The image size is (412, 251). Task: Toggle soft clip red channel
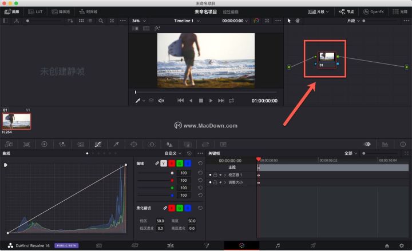(x=172, y=208)
